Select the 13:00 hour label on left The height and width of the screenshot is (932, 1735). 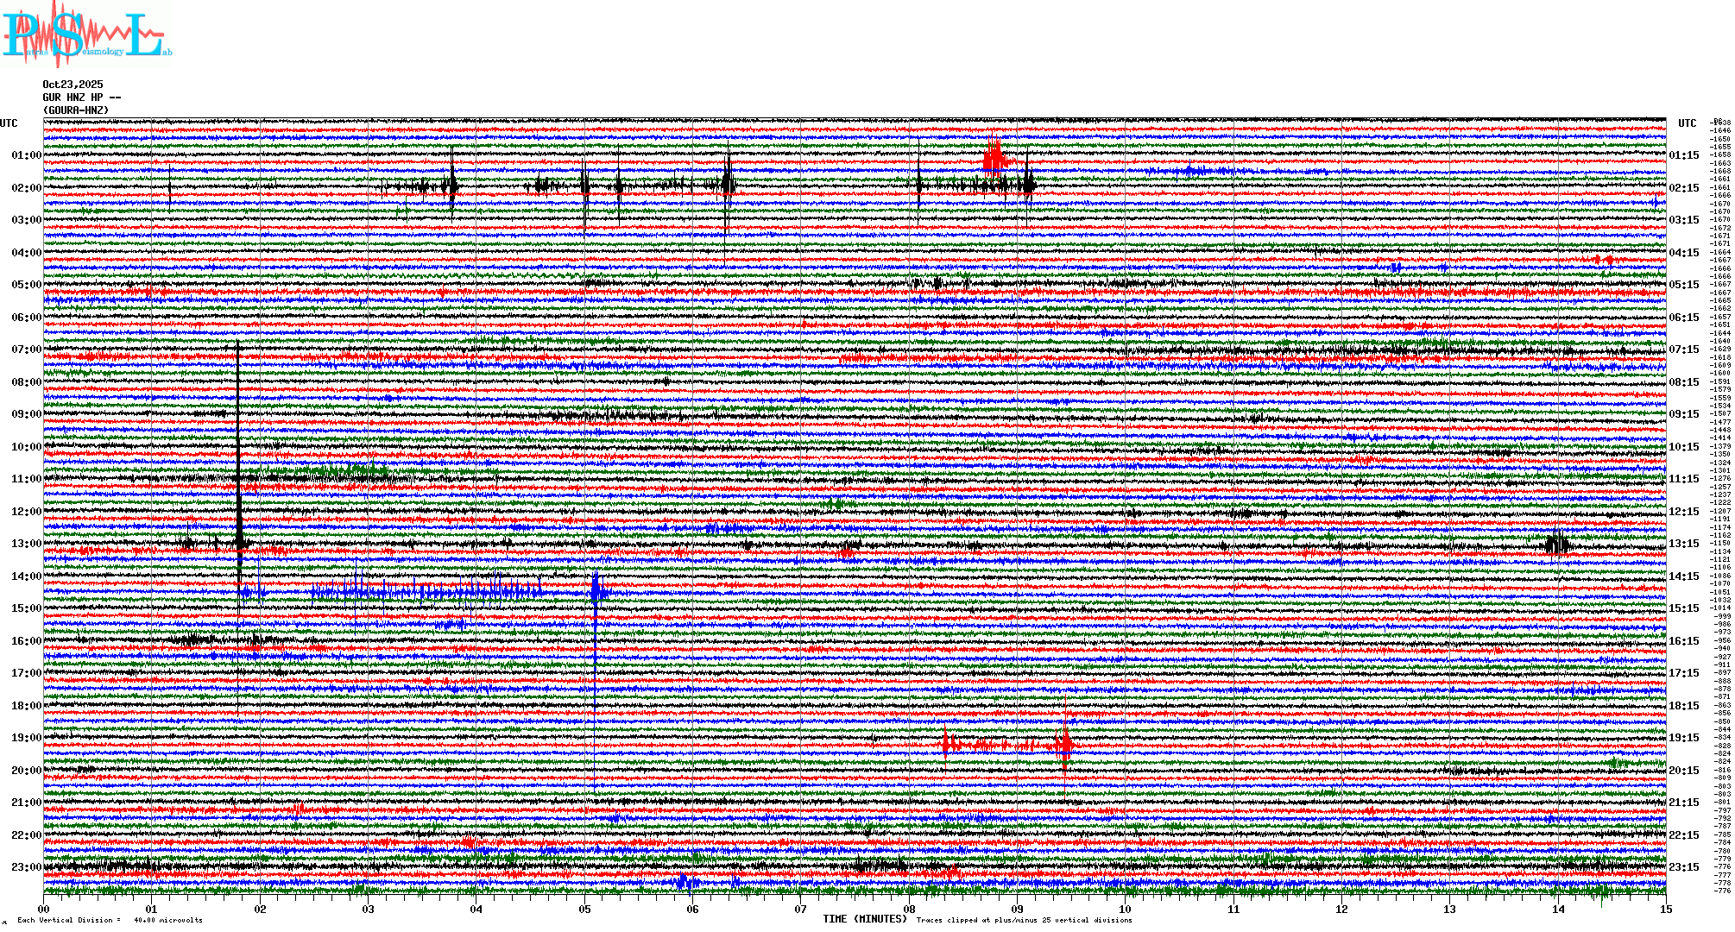point(26,544)
